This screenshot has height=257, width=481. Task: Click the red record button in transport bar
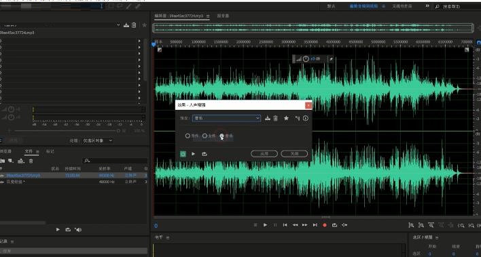(x=325, y=225)
